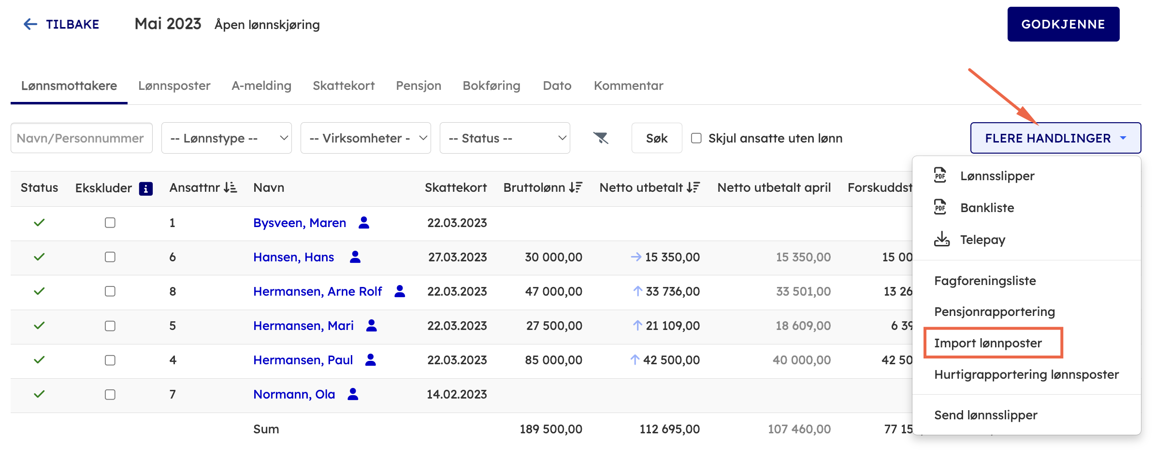The height and width of the screenshot is (457, 1155).
Task: Enable Skjul ansatte uten lønn checkbox
Action: tap(696, 138)
